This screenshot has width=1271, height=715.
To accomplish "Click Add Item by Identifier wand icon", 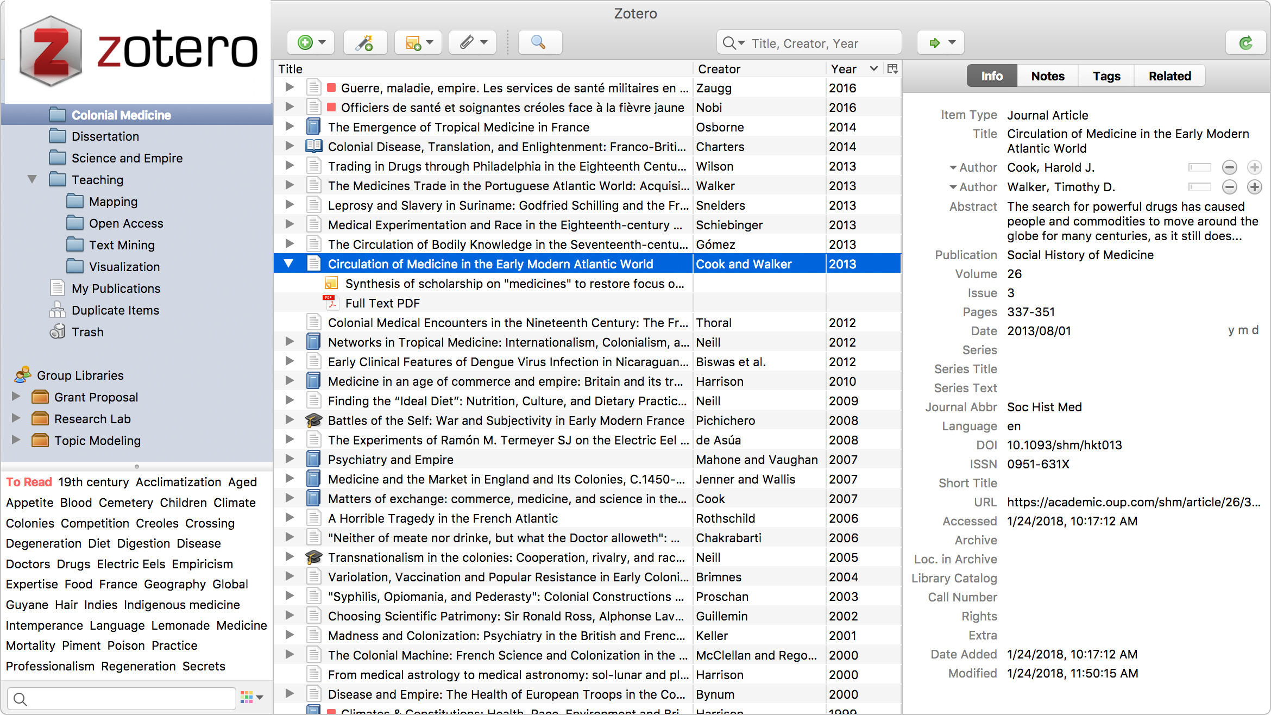I will [364, 42].
